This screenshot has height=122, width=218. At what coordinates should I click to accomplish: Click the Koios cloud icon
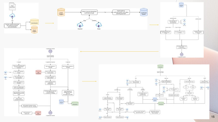pos(99,25)
